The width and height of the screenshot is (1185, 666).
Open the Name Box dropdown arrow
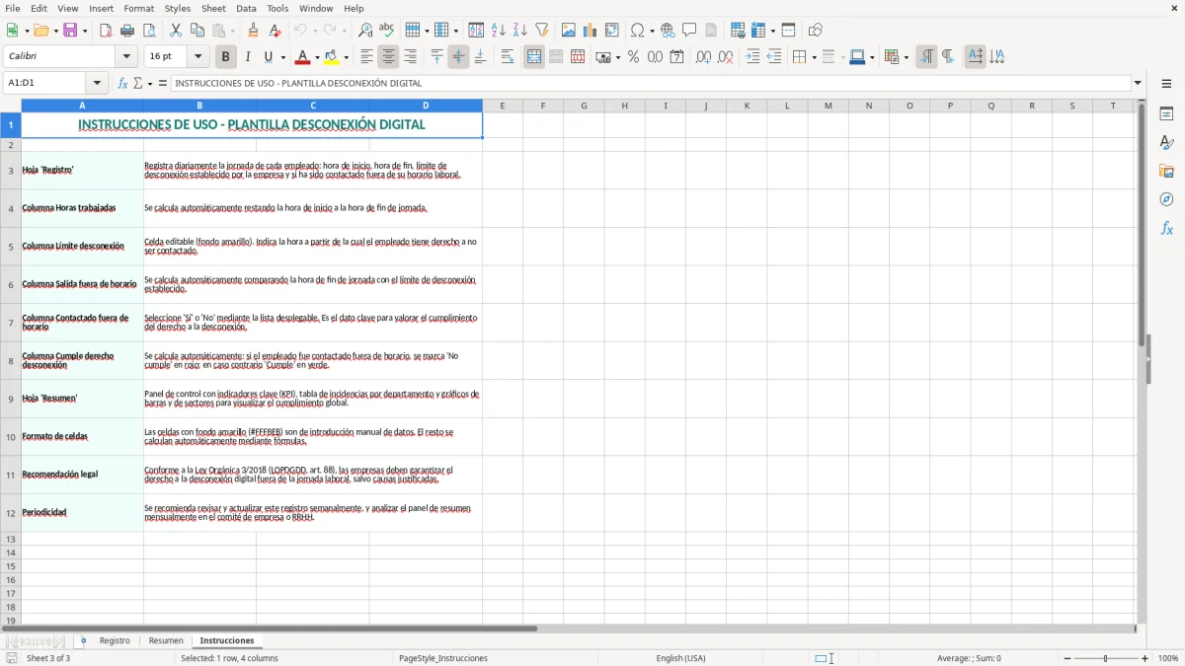(x=97, y=84)
